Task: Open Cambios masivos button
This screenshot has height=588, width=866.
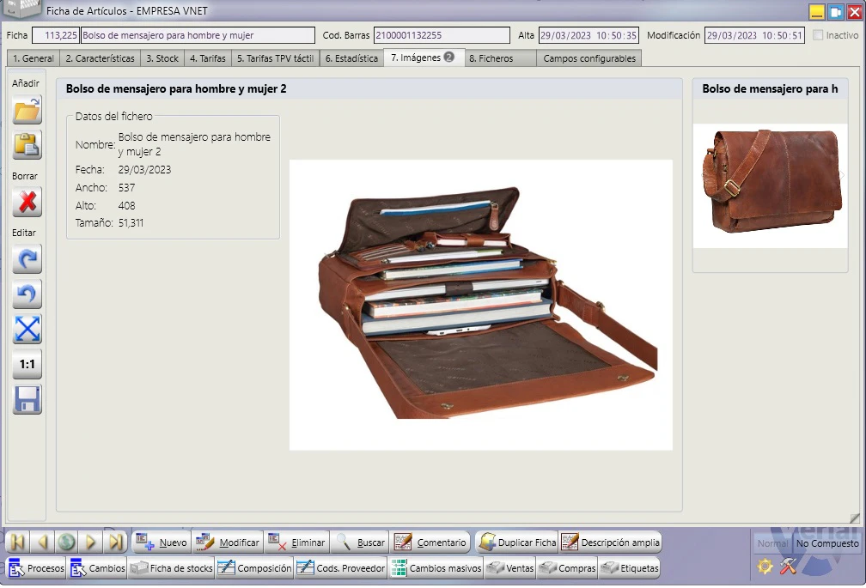Action: tap(436, 568)
